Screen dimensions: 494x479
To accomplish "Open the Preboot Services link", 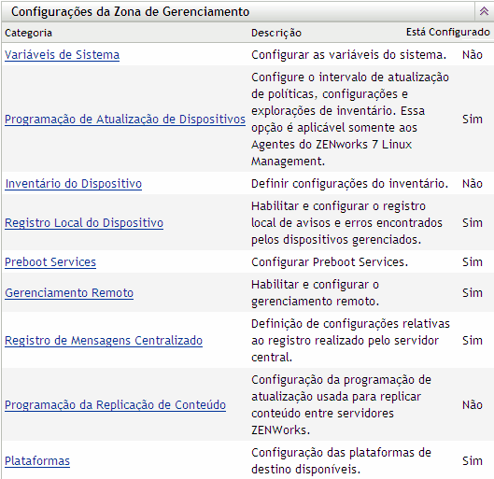I will pyautogui.click(x=50, y=262).
